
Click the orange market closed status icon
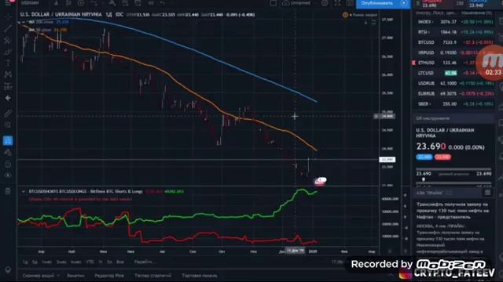click(345, 15)
